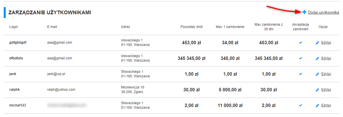
Task: Select the Pozostały limit column header
Action: click(x=192, y=27)
